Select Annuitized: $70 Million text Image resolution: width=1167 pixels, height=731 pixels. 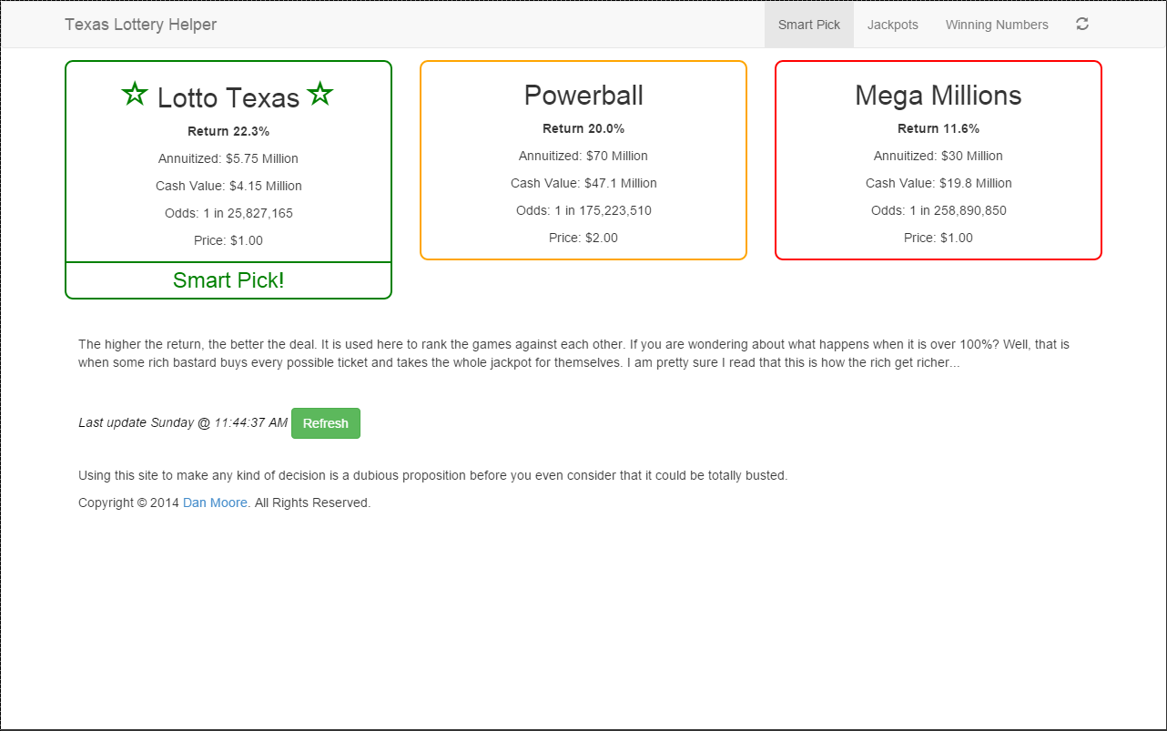[x=583, y=156]
